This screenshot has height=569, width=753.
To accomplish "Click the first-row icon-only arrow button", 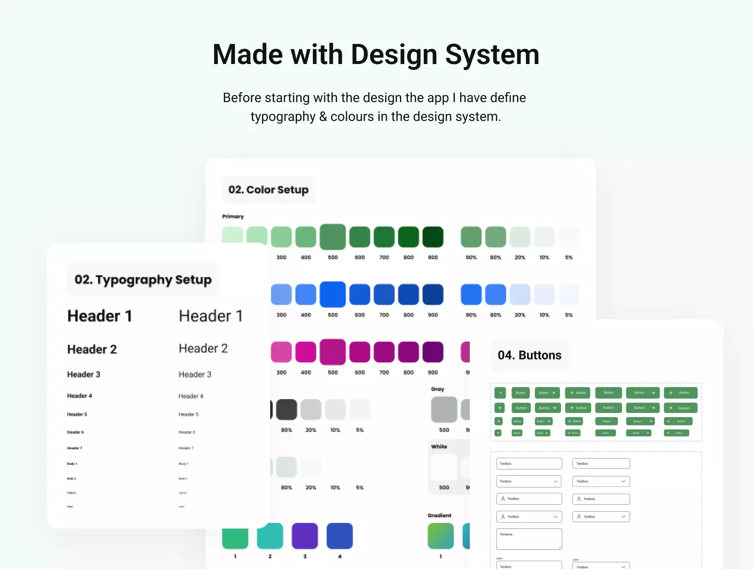I will (500, 393).
